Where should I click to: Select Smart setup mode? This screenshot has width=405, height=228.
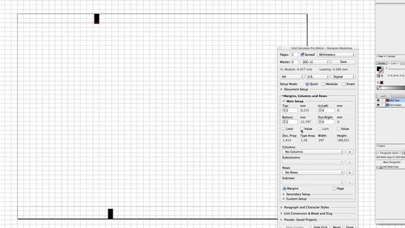(344, 84)
